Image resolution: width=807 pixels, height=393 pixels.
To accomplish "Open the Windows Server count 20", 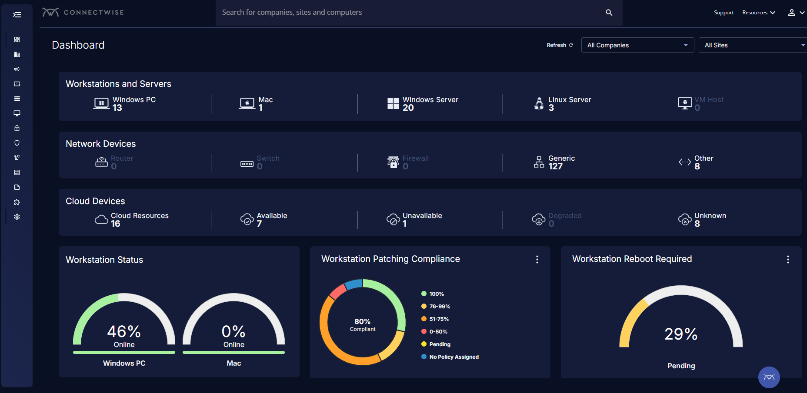I will [x=408, y=108].
